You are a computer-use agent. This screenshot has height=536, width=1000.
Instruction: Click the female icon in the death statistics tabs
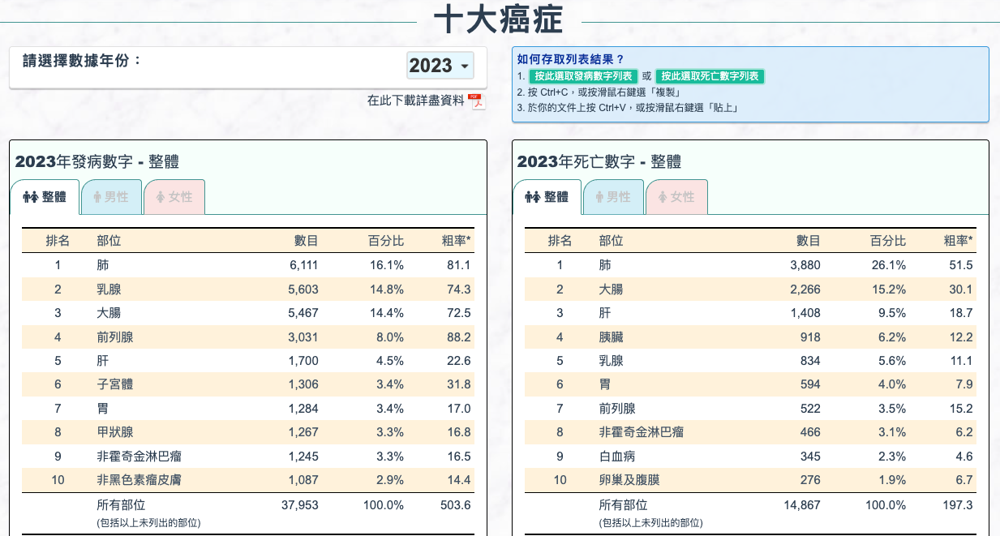point(663,197)
